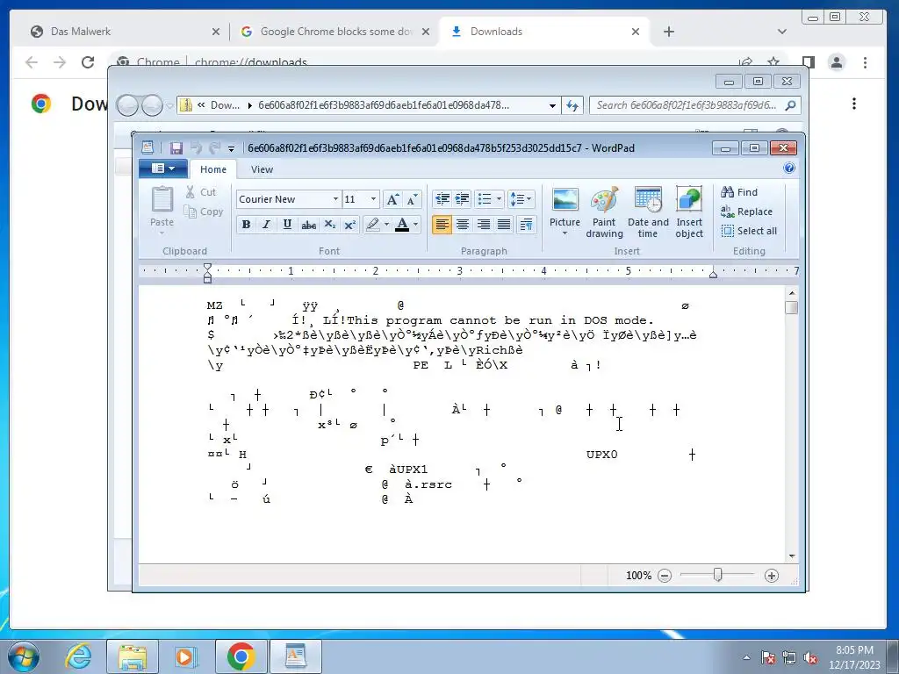Click the Picture insert icon

(x=565, y=199)
